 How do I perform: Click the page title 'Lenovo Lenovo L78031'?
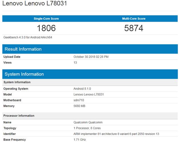pos(35,3)
